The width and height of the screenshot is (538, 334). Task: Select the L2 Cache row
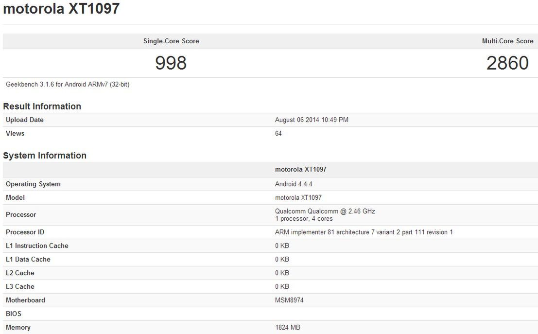point(280,273)
